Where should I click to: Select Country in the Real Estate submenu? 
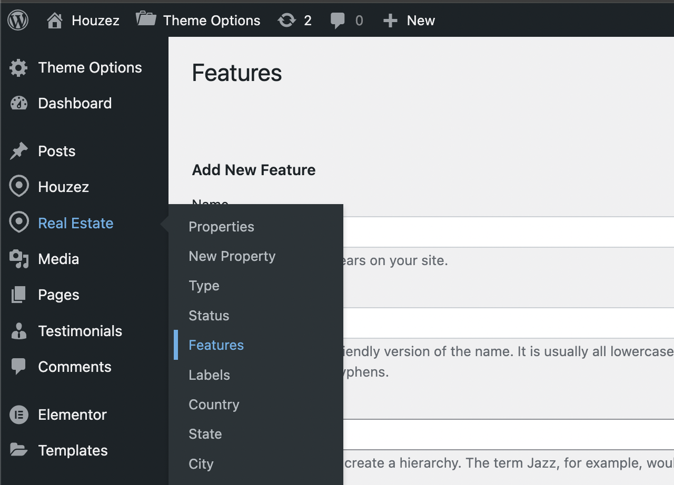tap(214, 405)
